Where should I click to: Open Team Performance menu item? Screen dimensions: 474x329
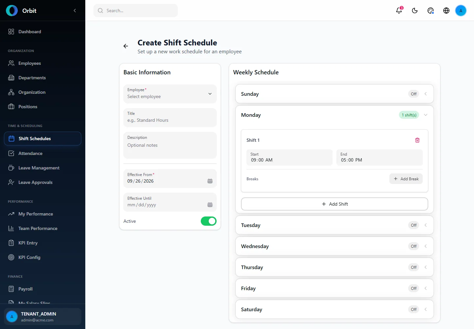42,228
